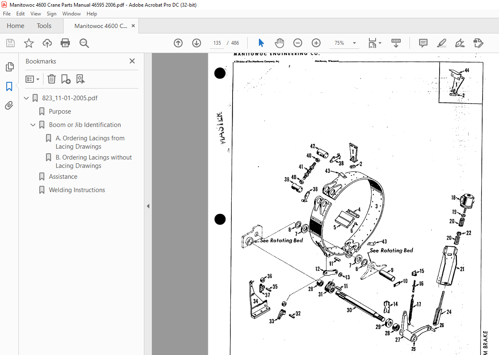Open Boom or Jib Identification bookmark

click(85, 125)
